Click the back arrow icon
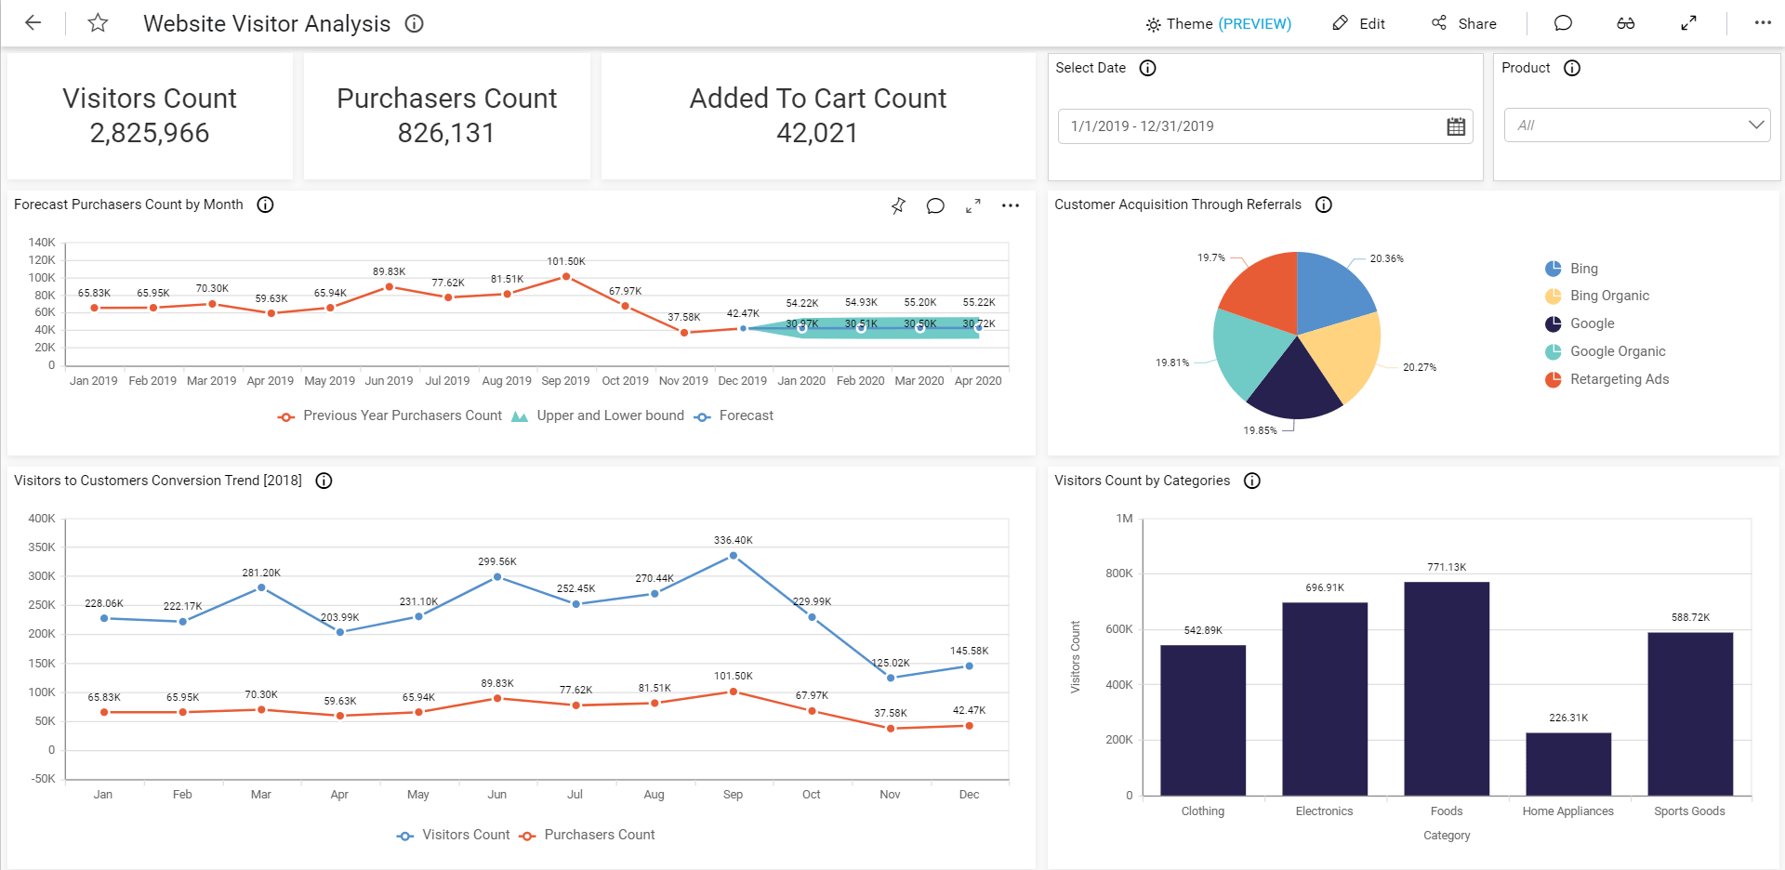Viewport: 1785px width, 870px height. (33, 23)
